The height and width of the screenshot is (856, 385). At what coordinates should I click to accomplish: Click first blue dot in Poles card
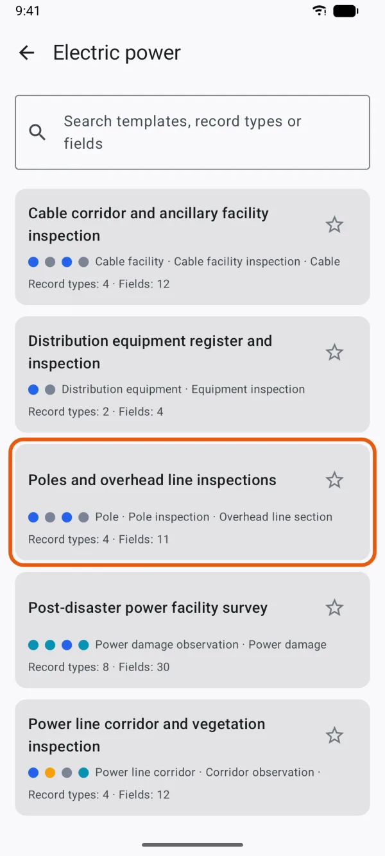tap(33, 517)
